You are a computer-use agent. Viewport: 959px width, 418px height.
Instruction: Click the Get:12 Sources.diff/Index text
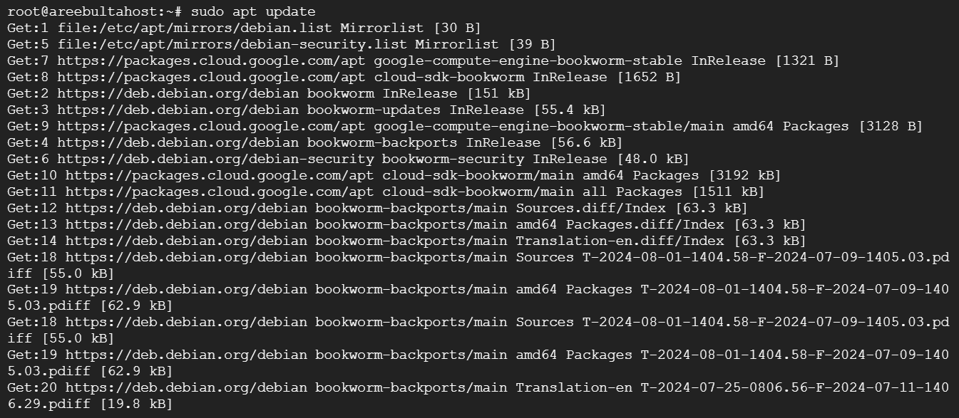tap(591, 208)
